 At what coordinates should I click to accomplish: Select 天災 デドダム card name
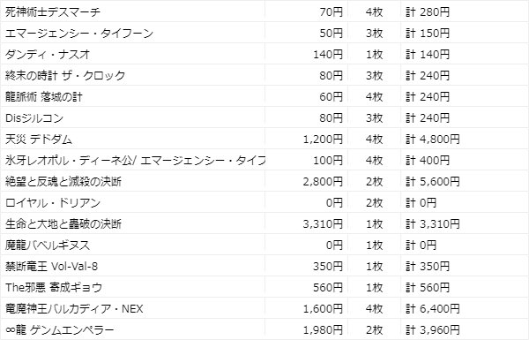[39, 140]
